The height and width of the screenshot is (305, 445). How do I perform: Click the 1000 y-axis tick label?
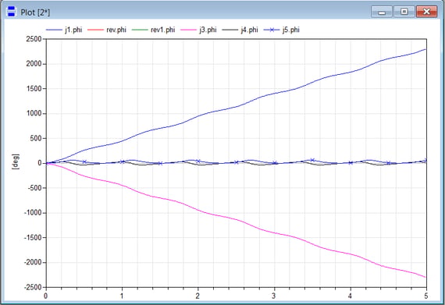[x=34, y=113]
